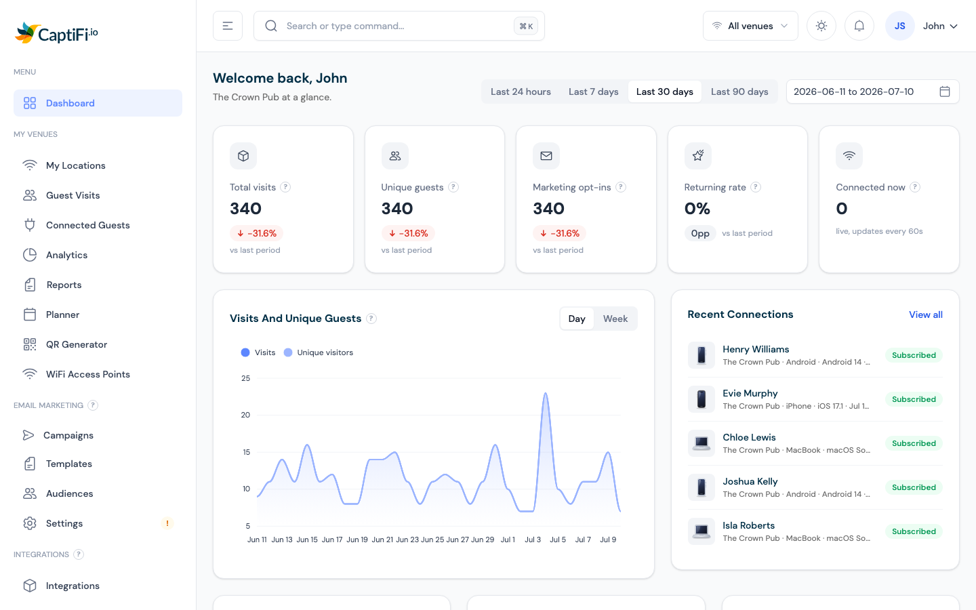976x610 pixels.
Task: Click the Templates document icon
Action: pyautogui.click(x=30, y=464)
